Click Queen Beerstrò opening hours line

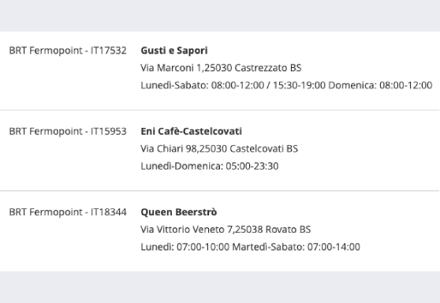click(x=250, y=247)
